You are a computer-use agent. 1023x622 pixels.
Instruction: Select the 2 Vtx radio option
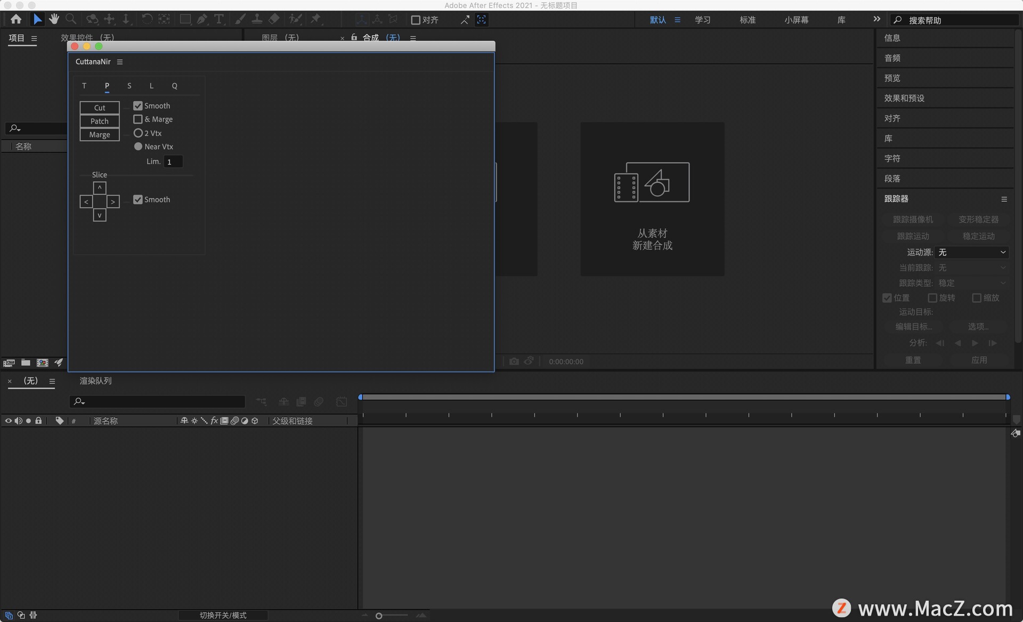pyautogui.click(x=138, y=133)
